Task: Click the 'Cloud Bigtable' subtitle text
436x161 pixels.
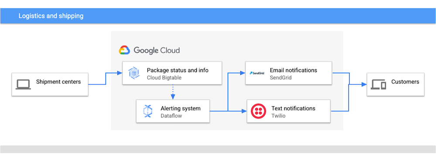Action: (164, 78)
